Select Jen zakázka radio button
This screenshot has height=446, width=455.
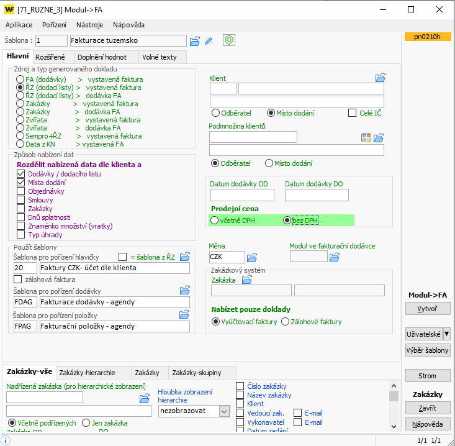pos(86,423)
